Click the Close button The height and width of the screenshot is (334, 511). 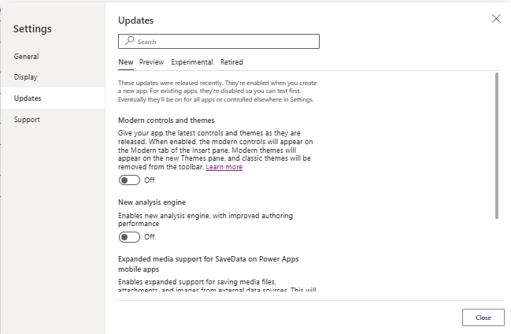coord(483,317)
